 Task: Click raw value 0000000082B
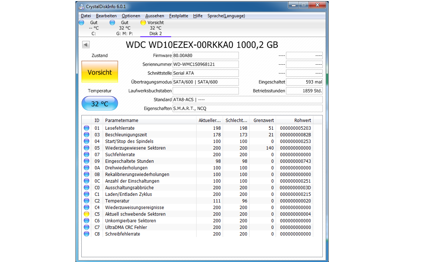295,135
